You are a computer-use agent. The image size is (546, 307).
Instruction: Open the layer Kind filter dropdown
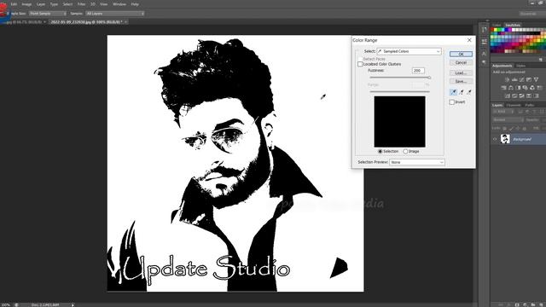[x=503, y=112]
